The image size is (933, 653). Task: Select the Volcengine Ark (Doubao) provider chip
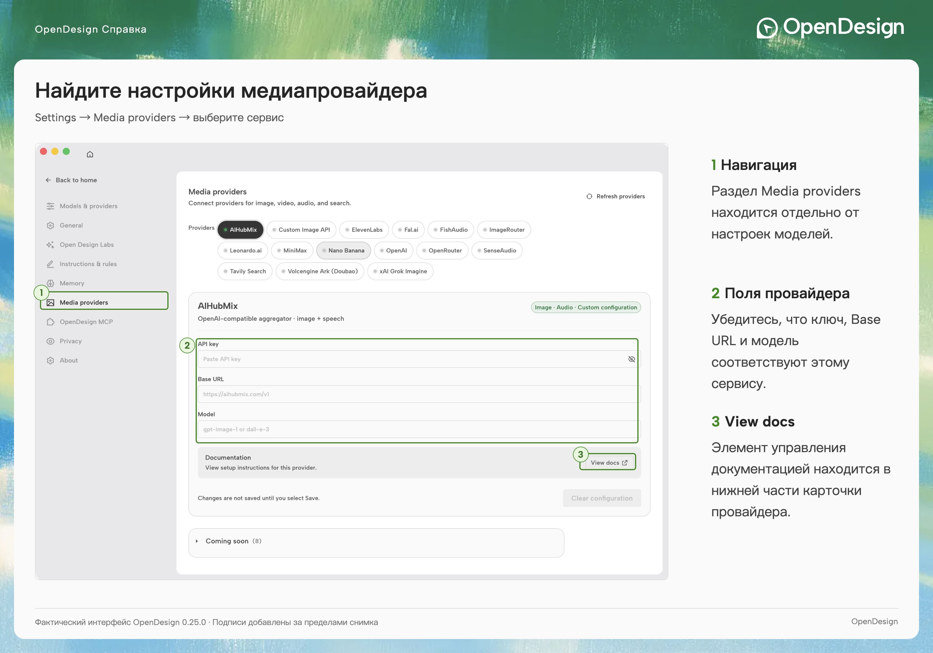click(x=320, y=271)
